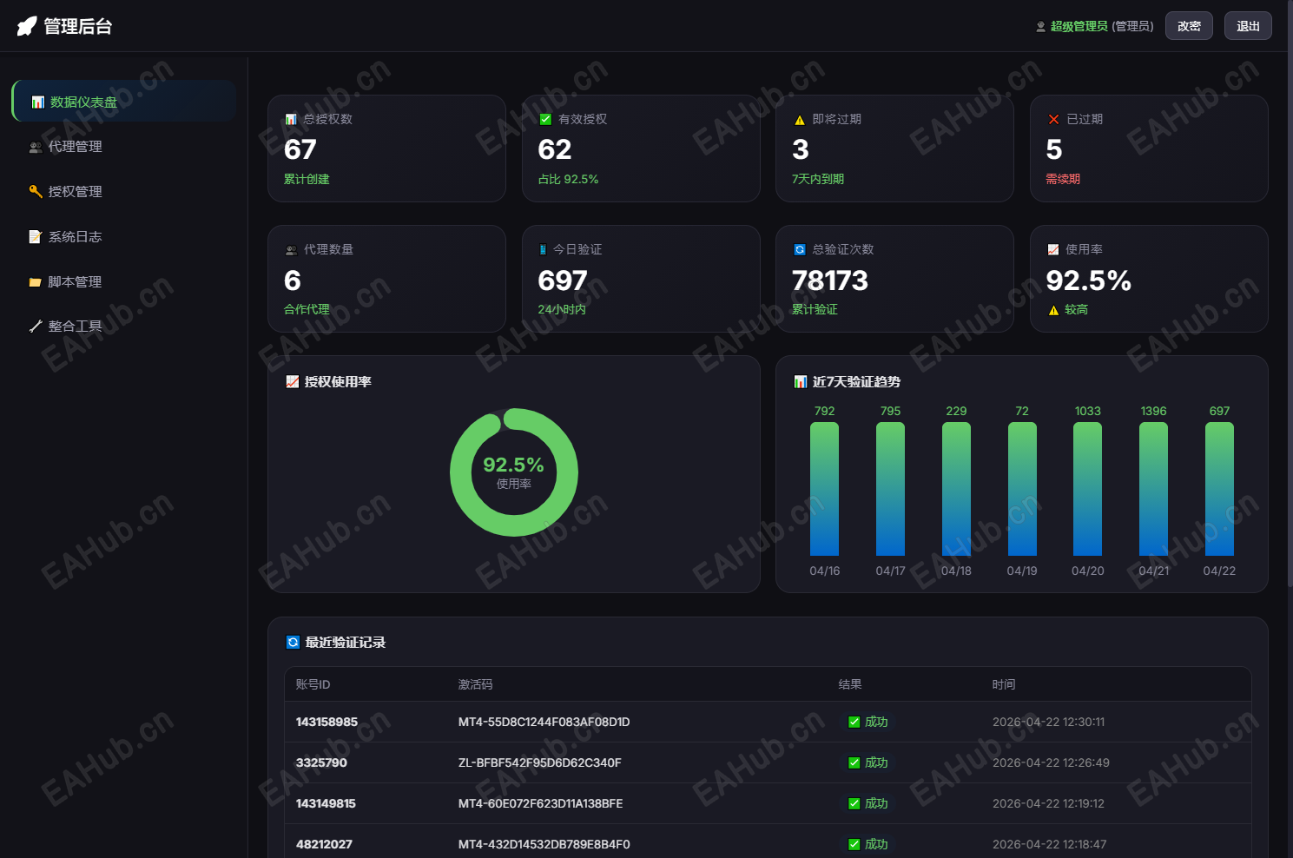Select the 04/21 bar showing 1396
The image size is (1293, 858).
[x=1153, y=489]
